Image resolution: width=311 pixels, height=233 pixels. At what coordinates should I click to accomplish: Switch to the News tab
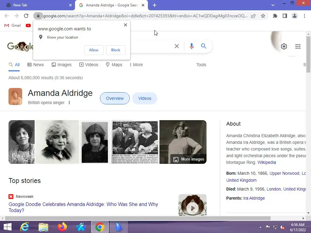tap(36, 65)
